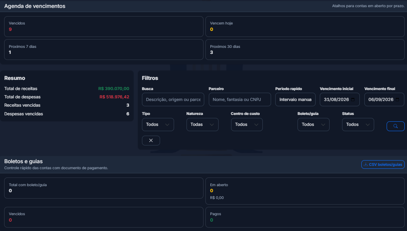Click the Resumo heading
The width and height of the screenshot is (407, 231).
coord(14,78)
